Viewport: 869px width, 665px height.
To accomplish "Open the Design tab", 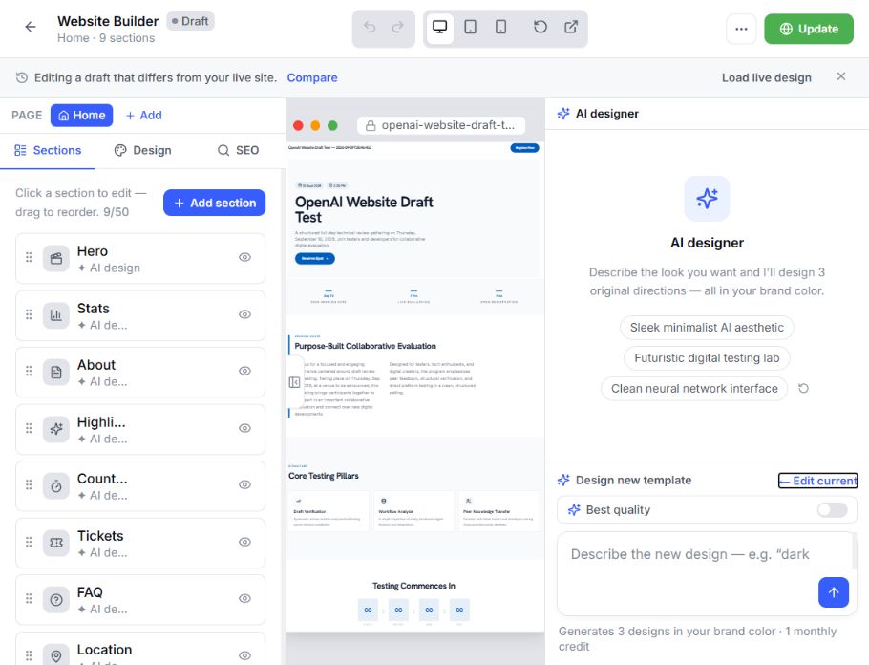I will [143, 150].
